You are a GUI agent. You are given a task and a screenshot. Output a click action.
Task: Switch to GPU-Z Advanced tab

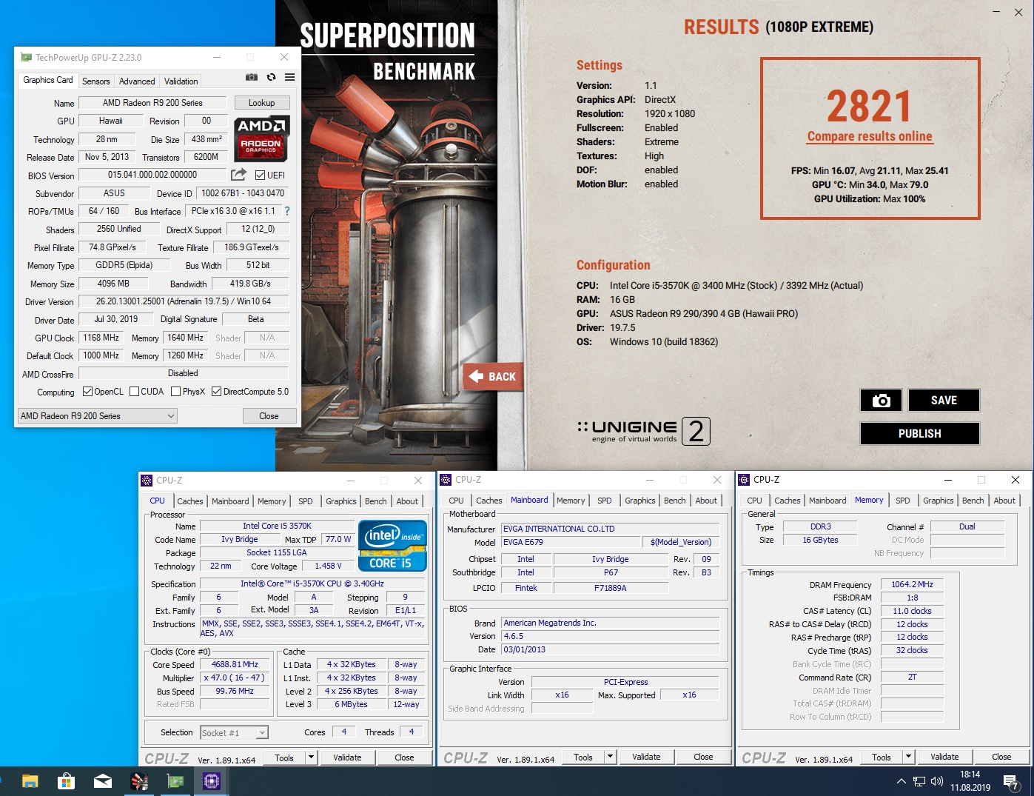[x=137, y=81]
